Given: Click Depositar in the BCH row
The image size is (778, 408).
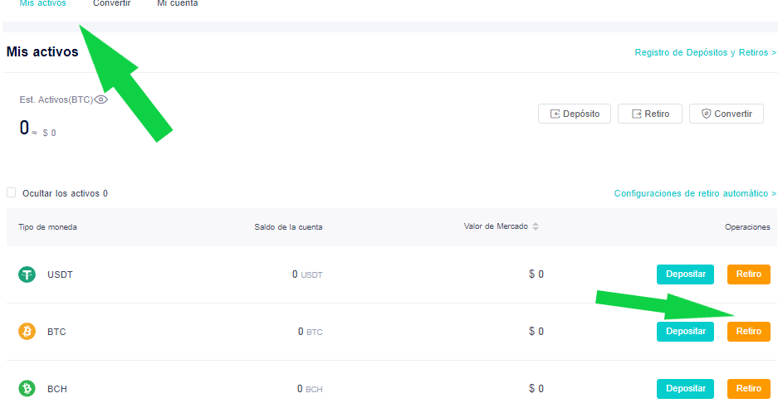Looking at the screenshot, I should click(685, 389).
